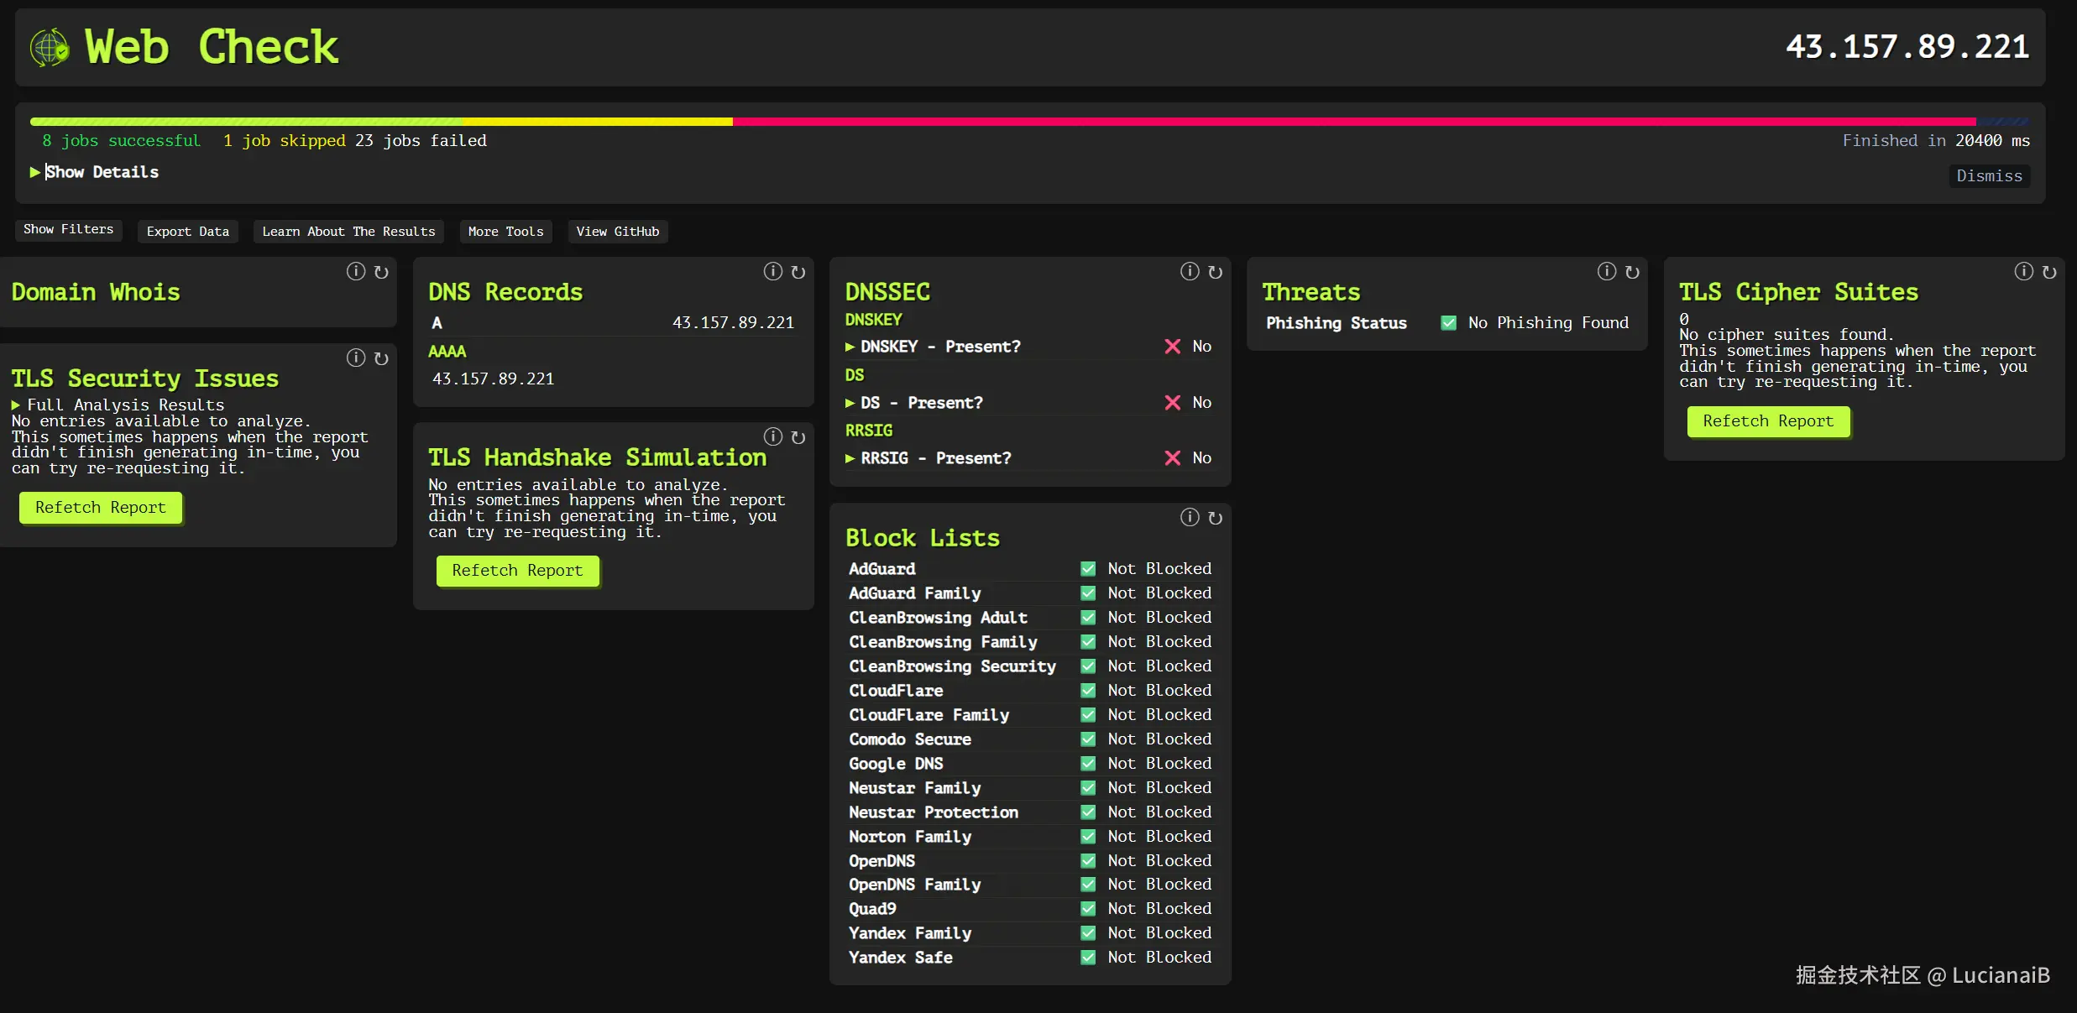Open the Show Filters menu
The image size is (2077, 1013).
tap(68, 230)
